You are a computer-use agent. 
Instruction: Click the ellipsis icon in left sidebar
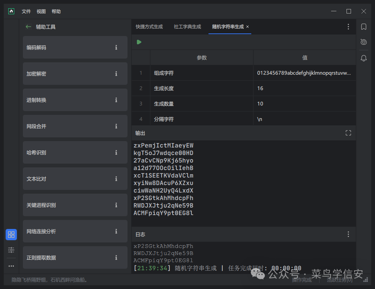click(11, 266)
